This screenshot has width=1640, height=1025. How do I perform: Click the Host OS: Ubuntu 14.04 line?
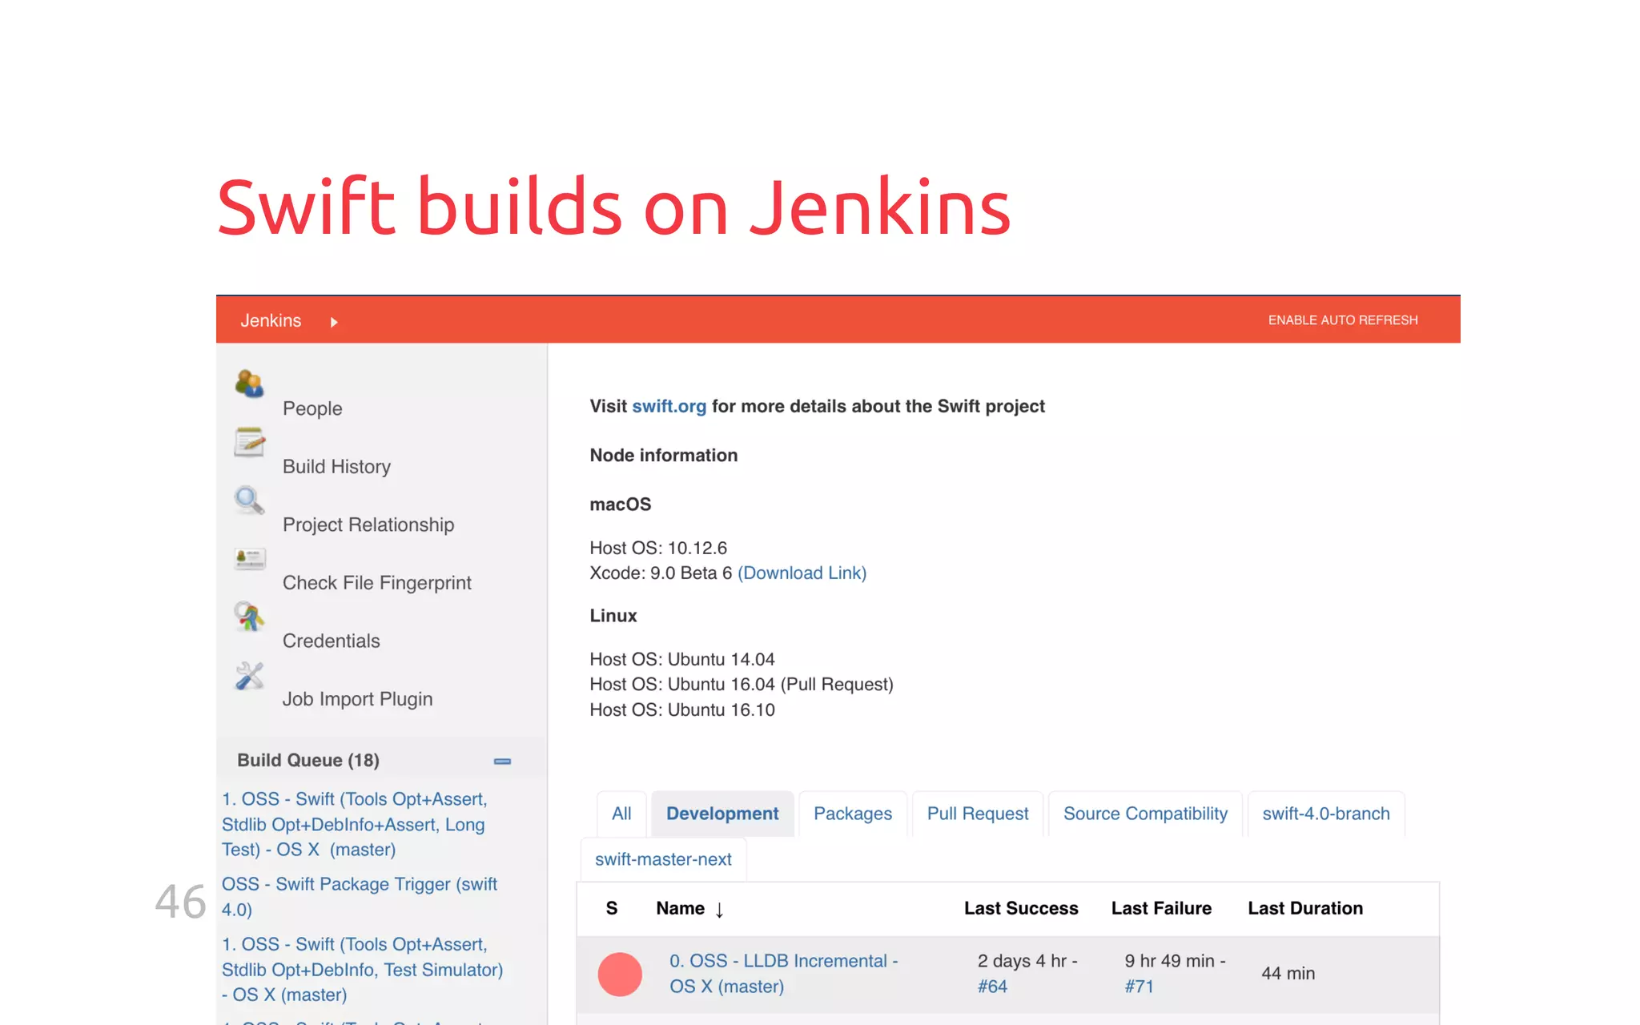(682, 660)
